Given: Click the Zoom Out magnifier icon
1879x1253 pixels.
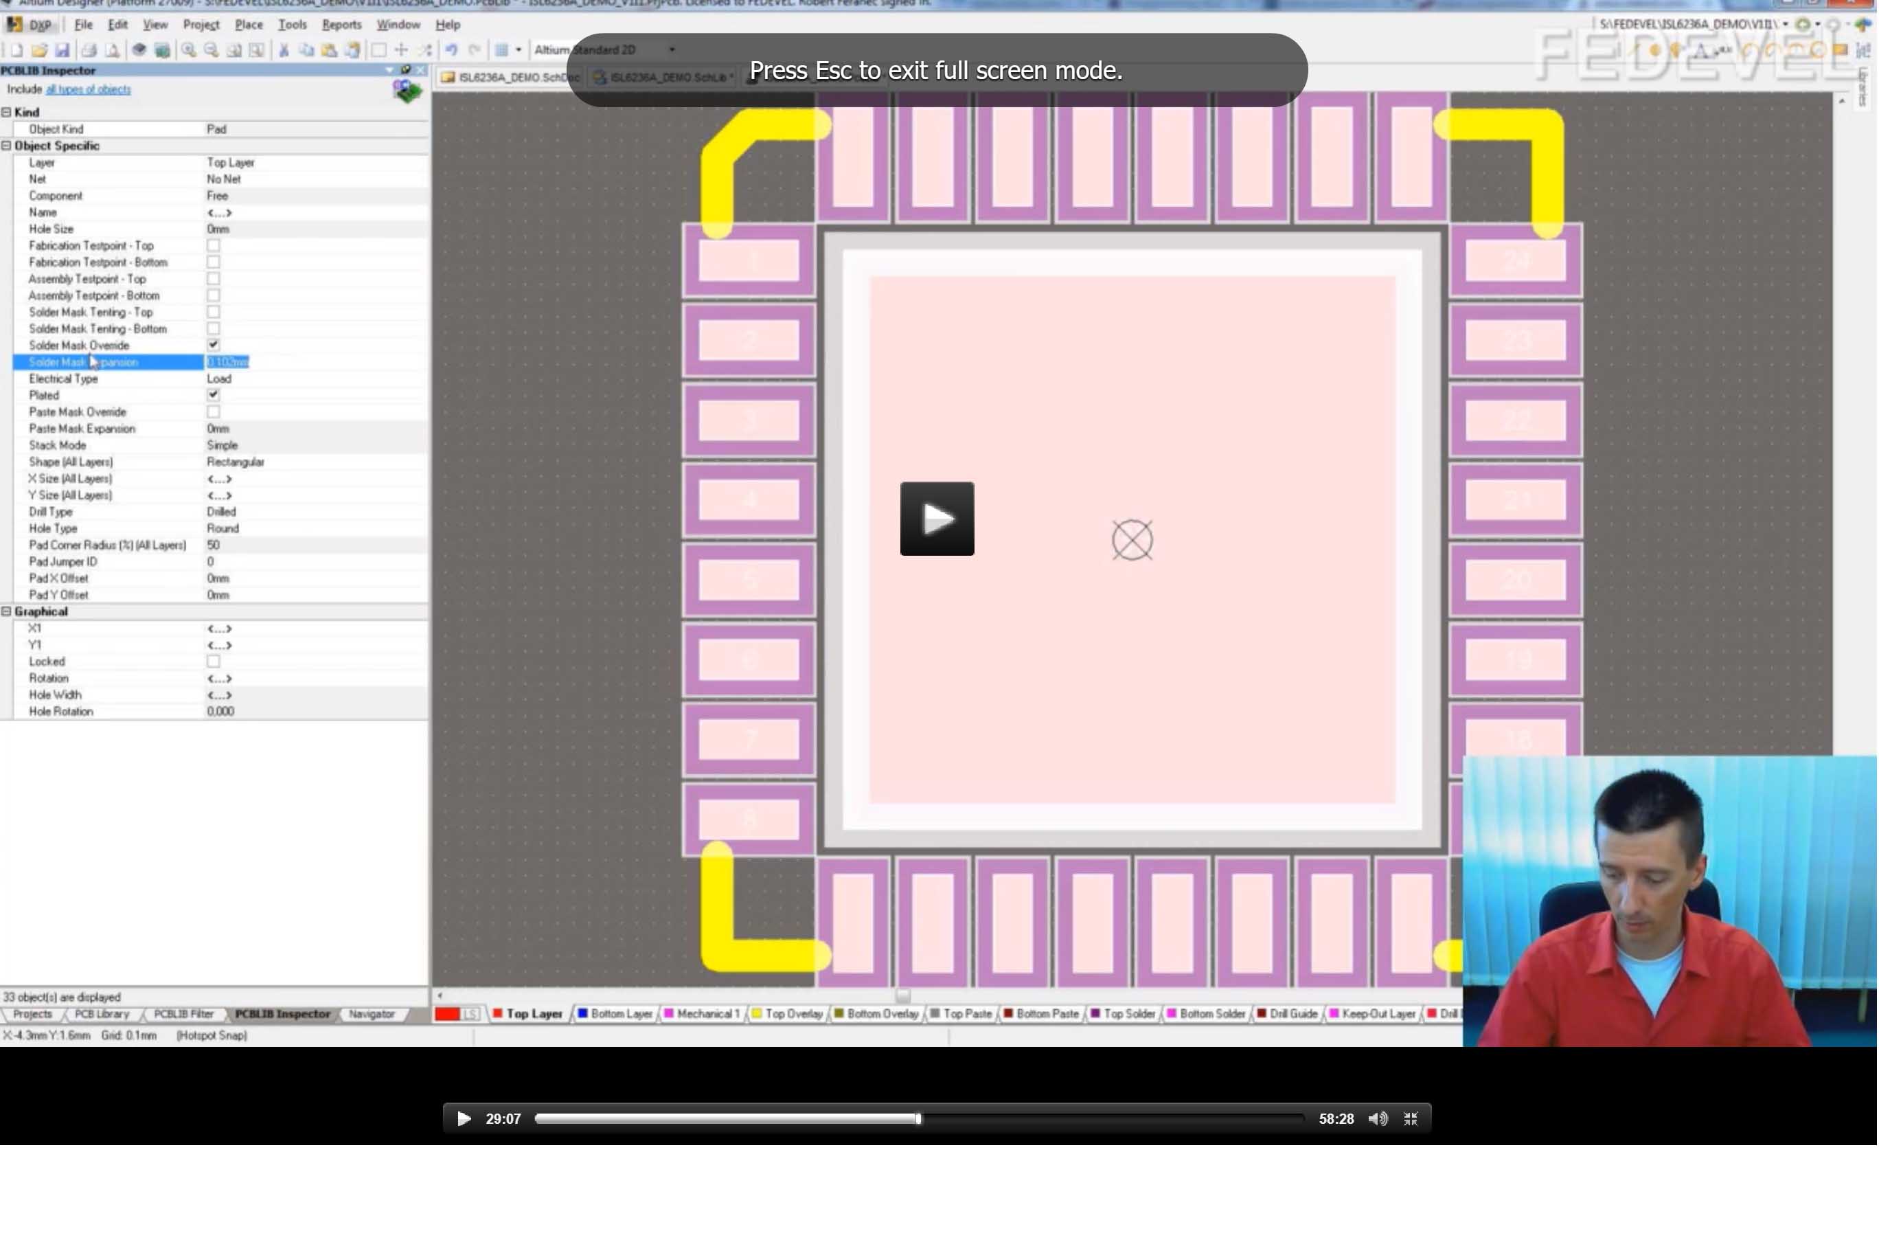Looking at the screenshot, I should pos(211,50).
